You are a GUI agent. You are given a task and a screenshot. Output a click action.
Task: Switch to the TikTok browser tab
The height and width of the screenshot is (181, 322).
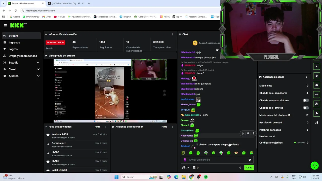click(x=66, y=4)
